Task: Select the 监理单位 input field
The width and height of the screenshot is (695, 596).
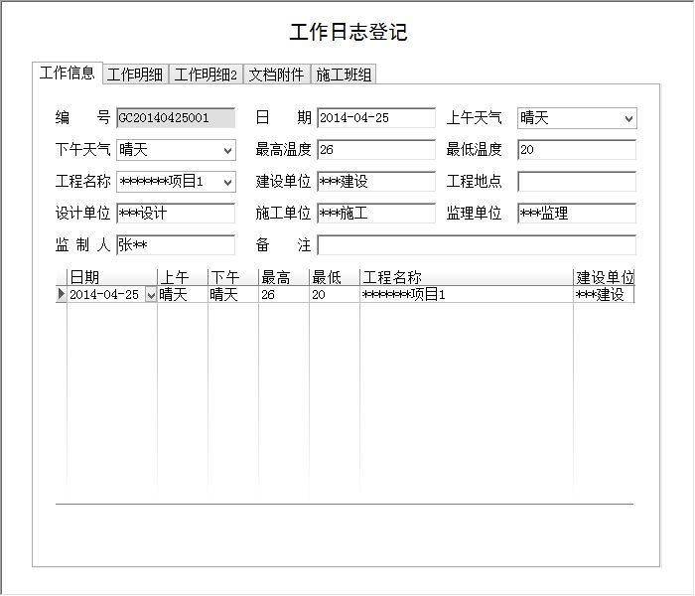Action: click(576, 214)
